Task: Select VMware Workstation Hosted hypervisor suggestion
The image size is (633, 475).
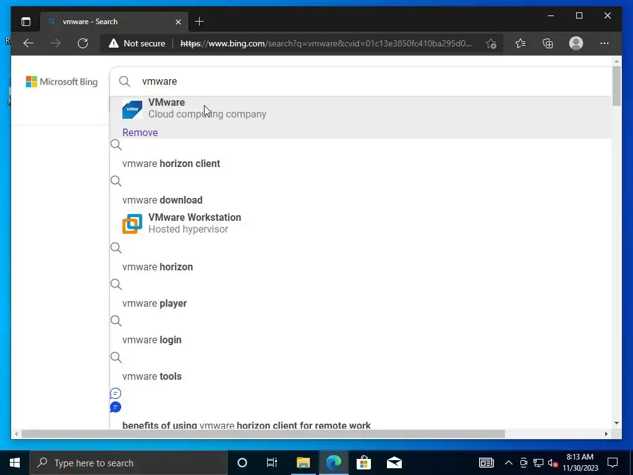Action: (361, 223)
